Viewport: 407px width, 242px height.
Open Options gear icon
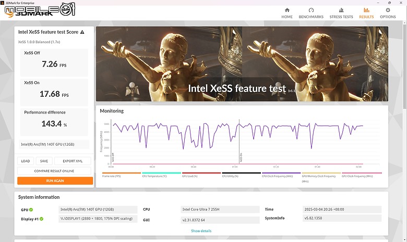point(388,10)
